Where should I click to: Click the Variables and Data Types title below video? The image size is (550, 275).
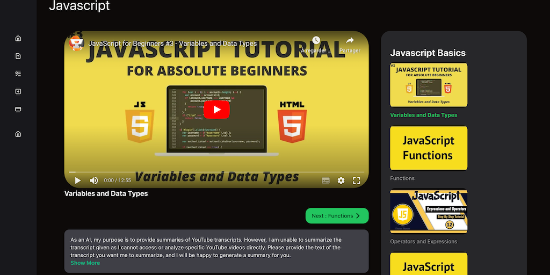coord(106,193)
